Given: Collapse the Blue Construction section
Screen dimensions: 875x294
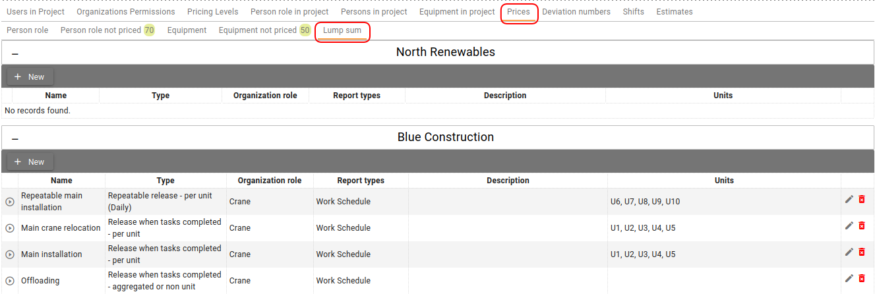Looking at the screenshot, I should 15,138.
